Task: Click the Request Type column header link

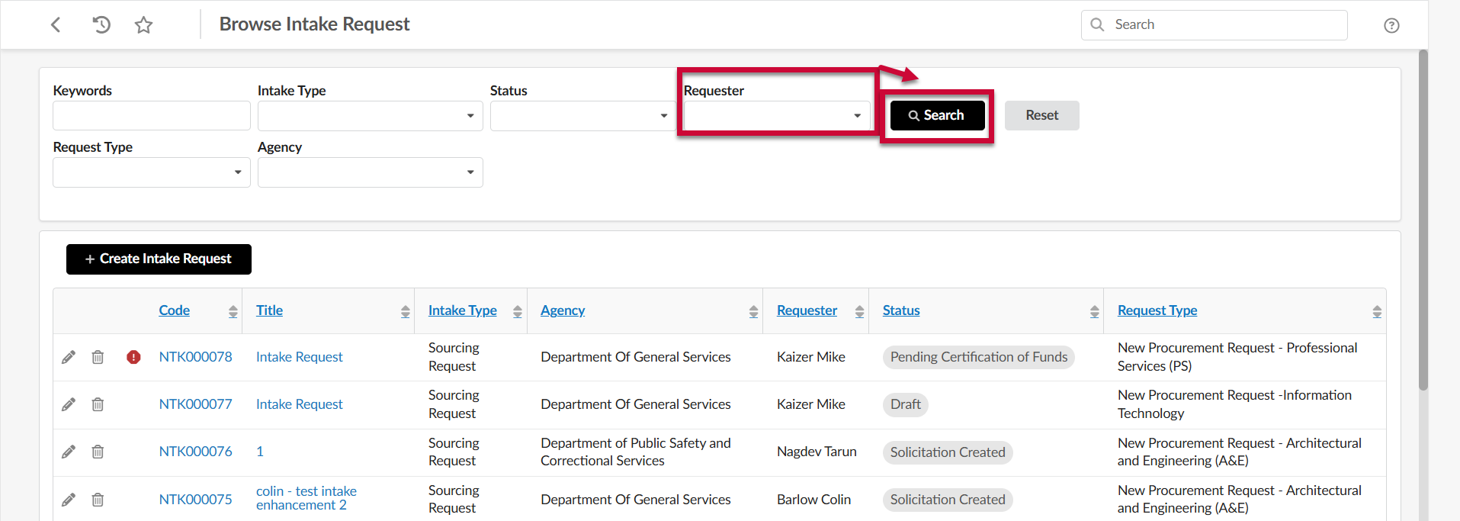Action: coord(1157,310)
